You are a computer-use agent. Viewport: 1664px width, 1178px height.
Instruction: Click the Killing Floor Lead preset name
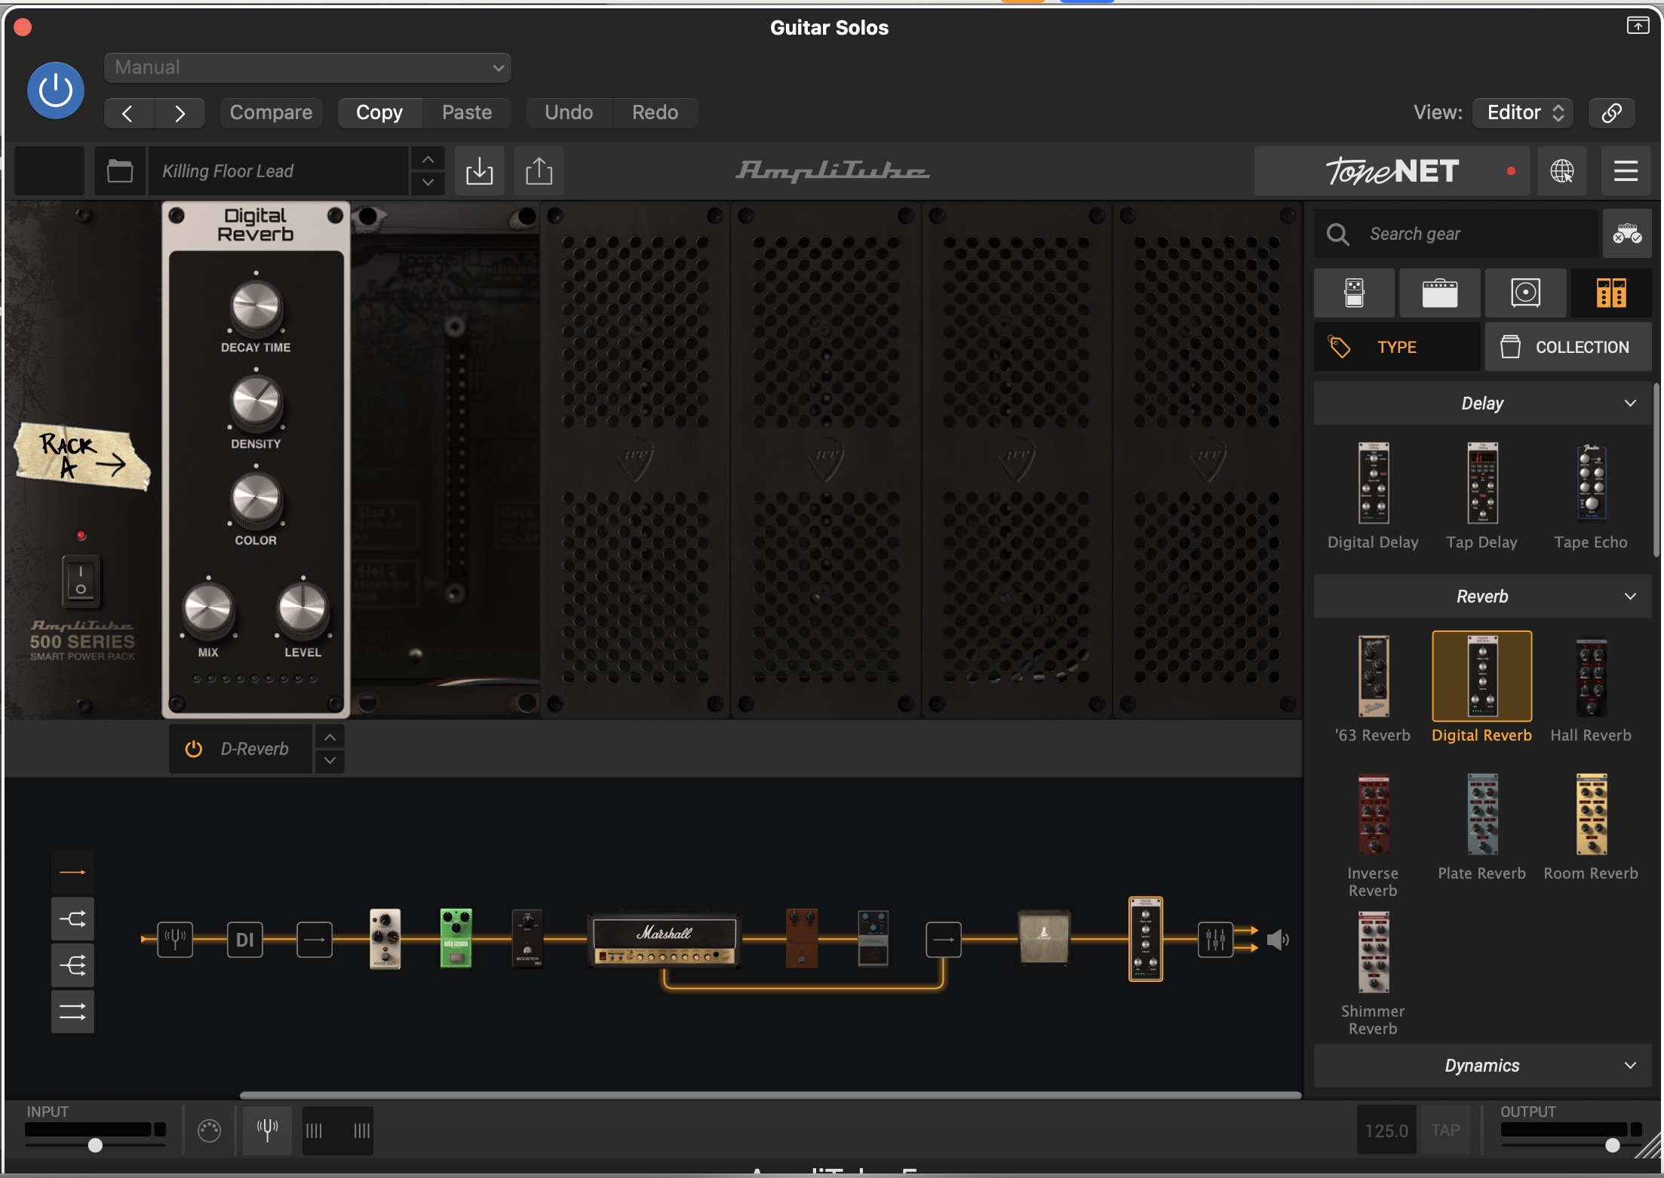tap(279, 171)
